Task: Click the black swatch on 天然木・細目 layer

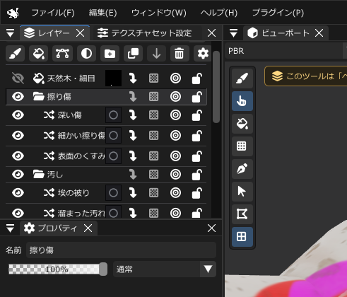Action: pos(113,78)
